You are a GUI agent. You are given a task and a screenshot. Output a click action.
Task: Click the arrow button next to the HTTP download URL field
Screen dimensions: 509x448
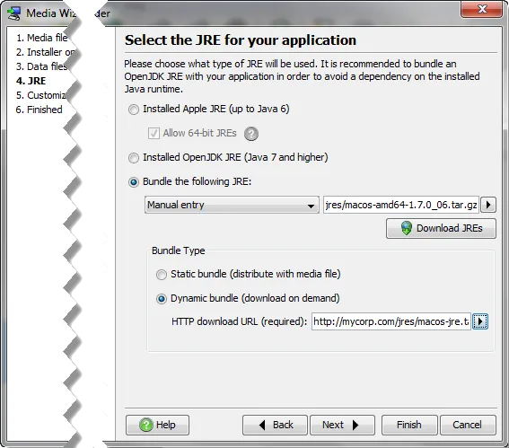[x=480, y=321]
